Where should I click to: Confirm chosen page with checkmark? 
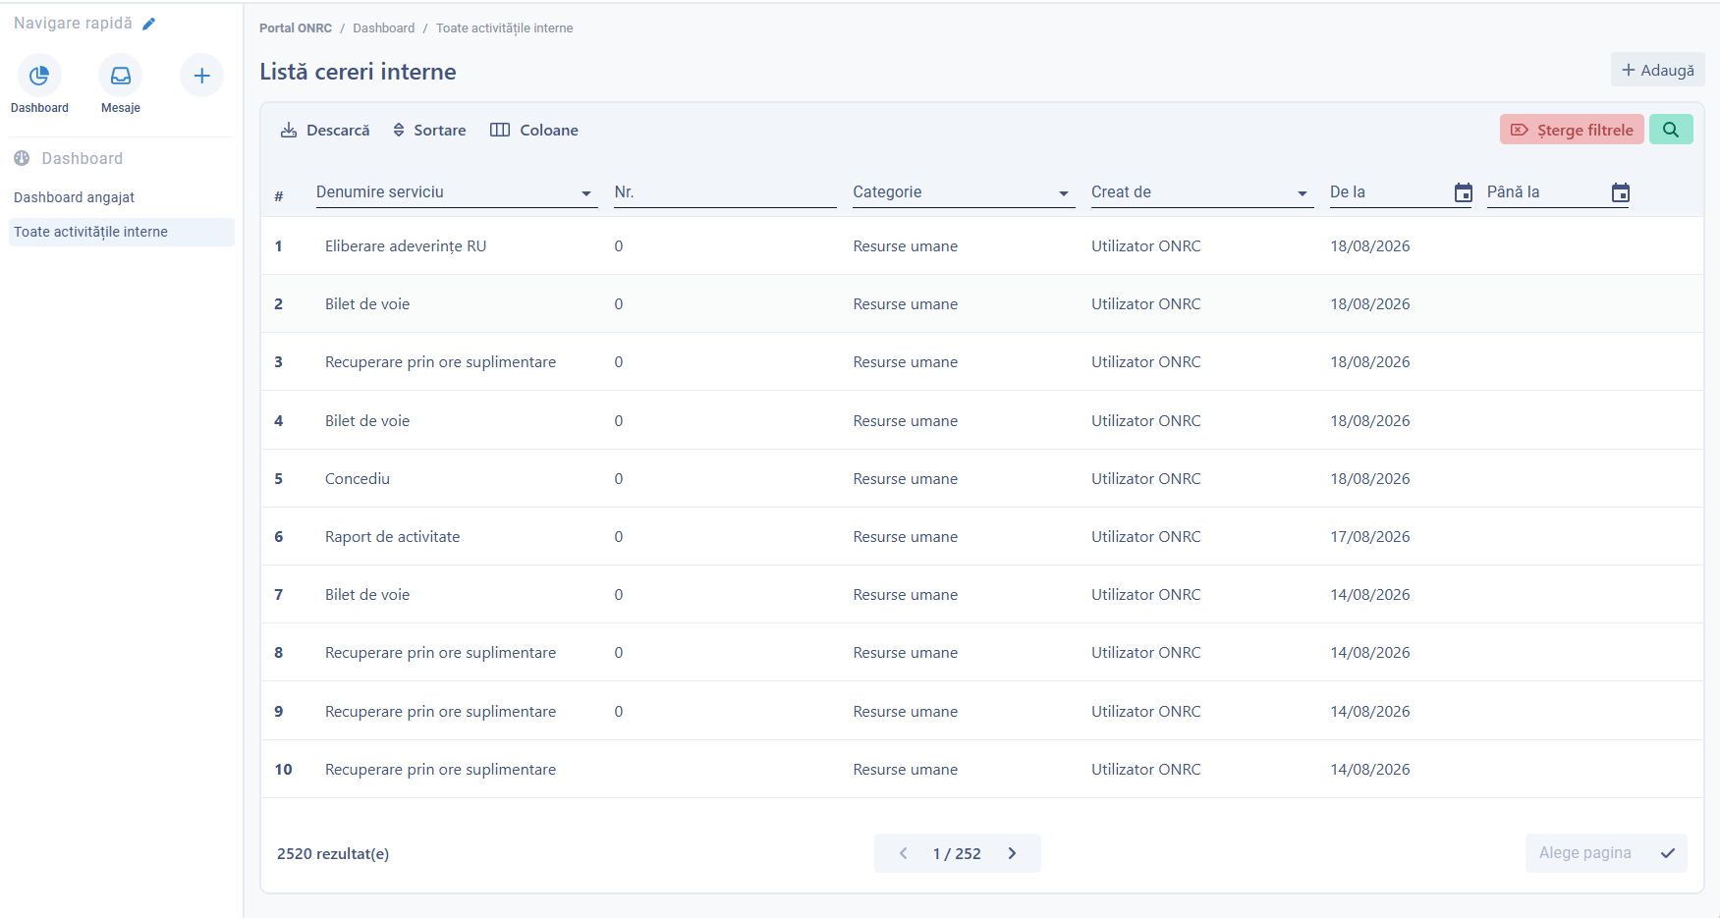(x=1668, y=853)
